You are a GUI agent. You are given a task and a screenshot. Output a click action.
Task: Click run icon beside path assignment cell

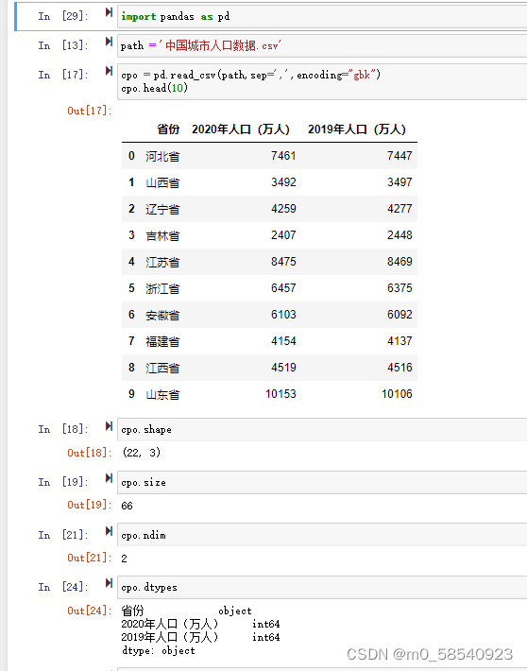[109, 42]
